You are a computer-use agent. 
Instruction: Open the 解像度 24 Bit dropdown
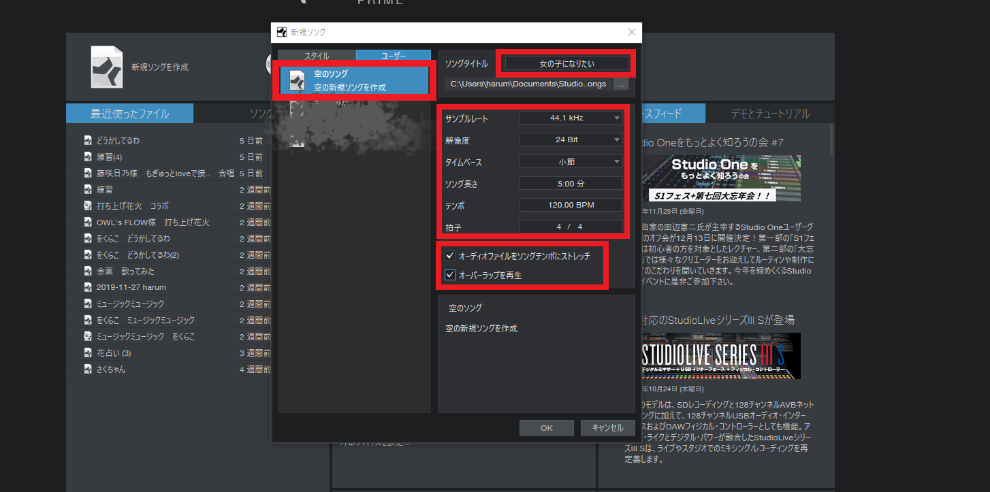pyautogui.click(x=571, y=140)
